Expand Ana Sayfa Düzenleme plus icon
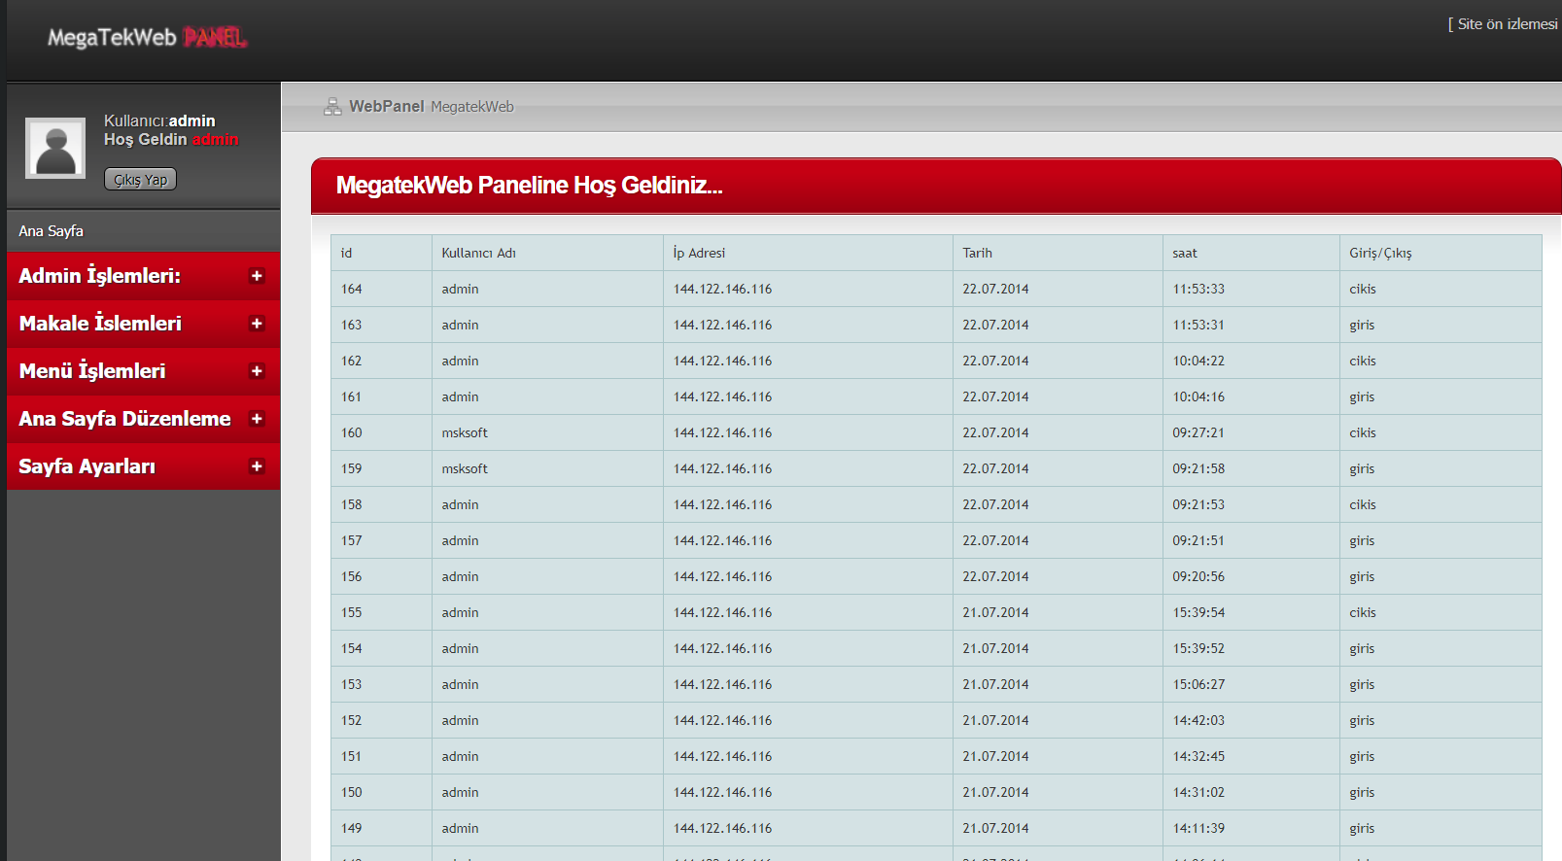1562x861 pixels. (257, 419)
